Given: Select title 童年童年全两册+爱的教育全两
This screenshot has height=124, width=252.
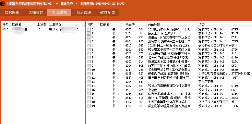Looking at the screenshot, I should (x=171, y=78).
